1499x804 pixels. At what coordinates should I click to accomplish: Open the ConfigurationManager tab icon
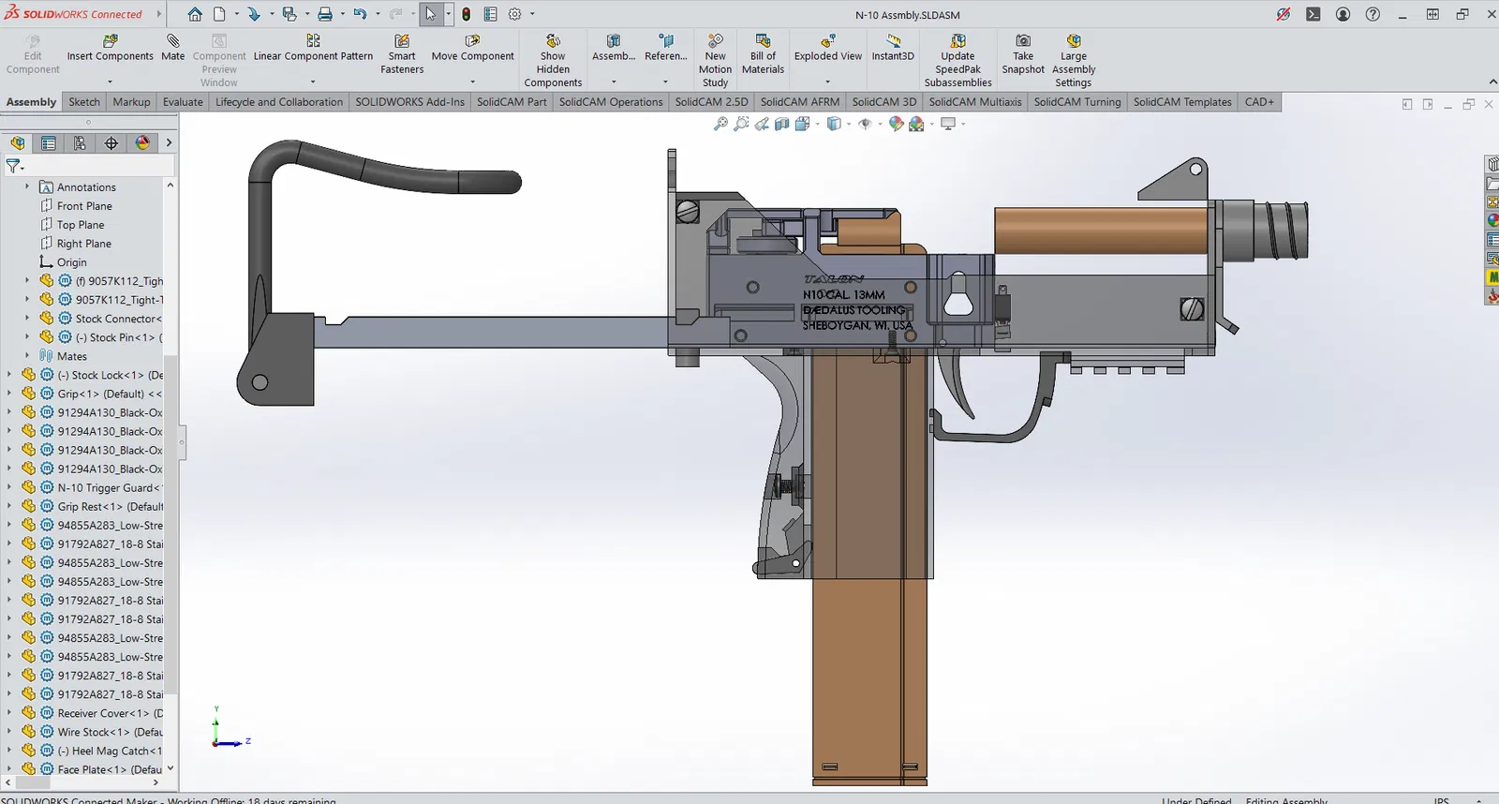(x=80, y=143)
